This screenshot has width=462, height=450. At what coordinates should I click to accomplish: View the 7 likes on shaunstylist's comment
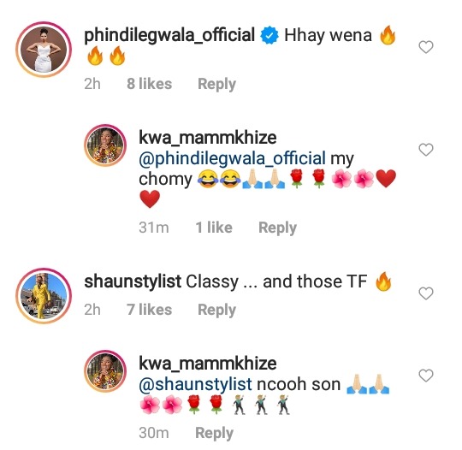coord(150,310)
